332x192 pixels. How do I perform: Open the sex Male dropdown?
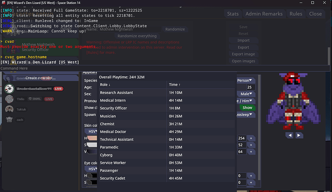[246, 94]
